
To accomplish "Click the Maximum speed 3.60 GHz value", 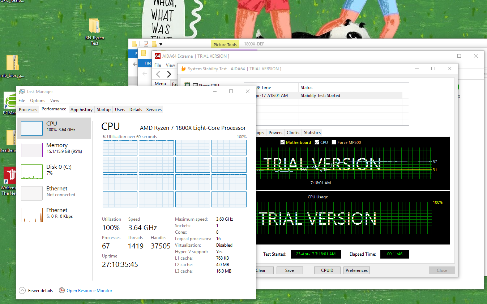I will tap(225, 219).
